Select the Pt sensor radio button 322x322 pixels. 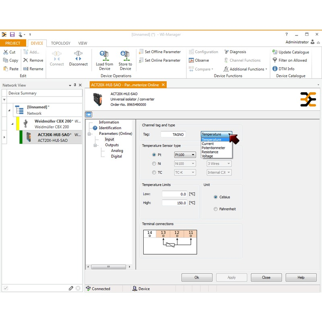pos(154,155)
